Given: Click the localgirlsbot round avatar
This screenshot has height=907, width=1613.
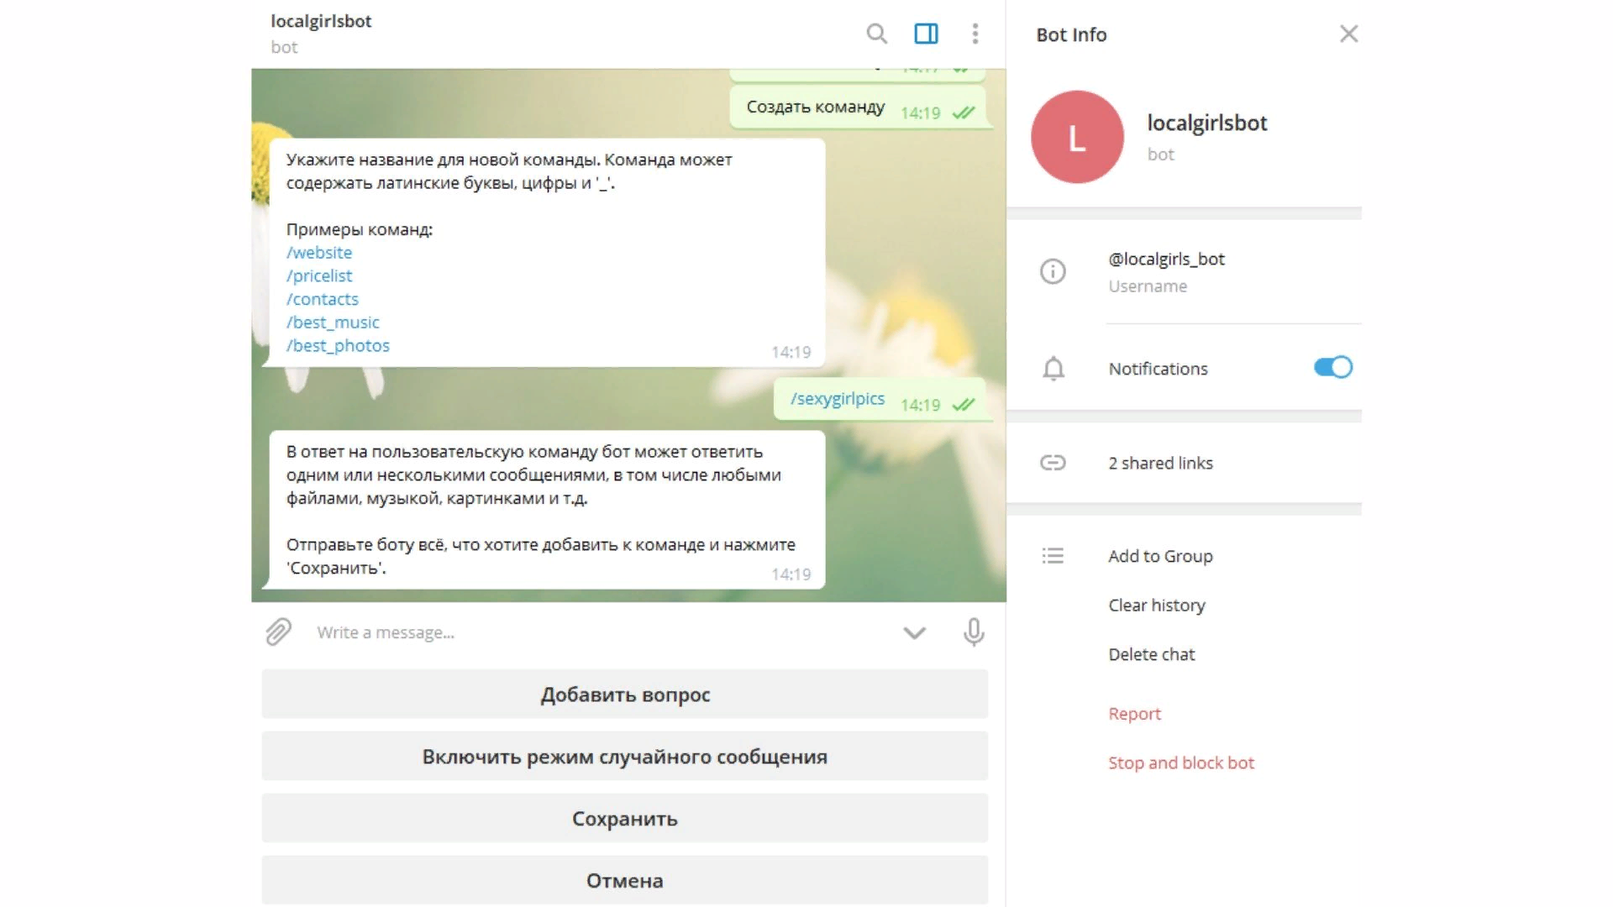Looking at the screenshot, I should point(1077,137).
